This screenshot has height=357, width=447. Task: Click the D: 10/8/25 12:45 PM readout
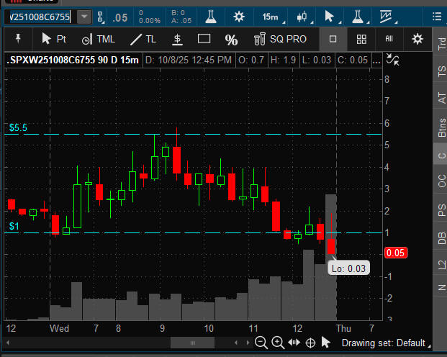tap(189, 60)
